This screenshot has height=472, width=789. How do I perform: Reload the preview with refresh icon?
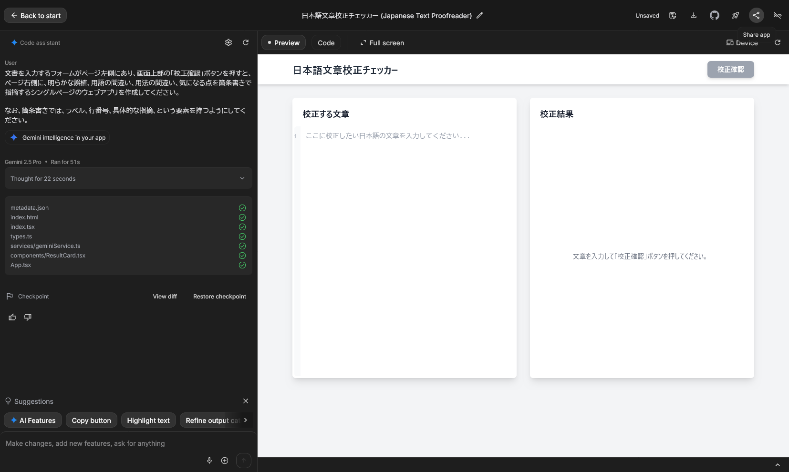click(777, 42)
